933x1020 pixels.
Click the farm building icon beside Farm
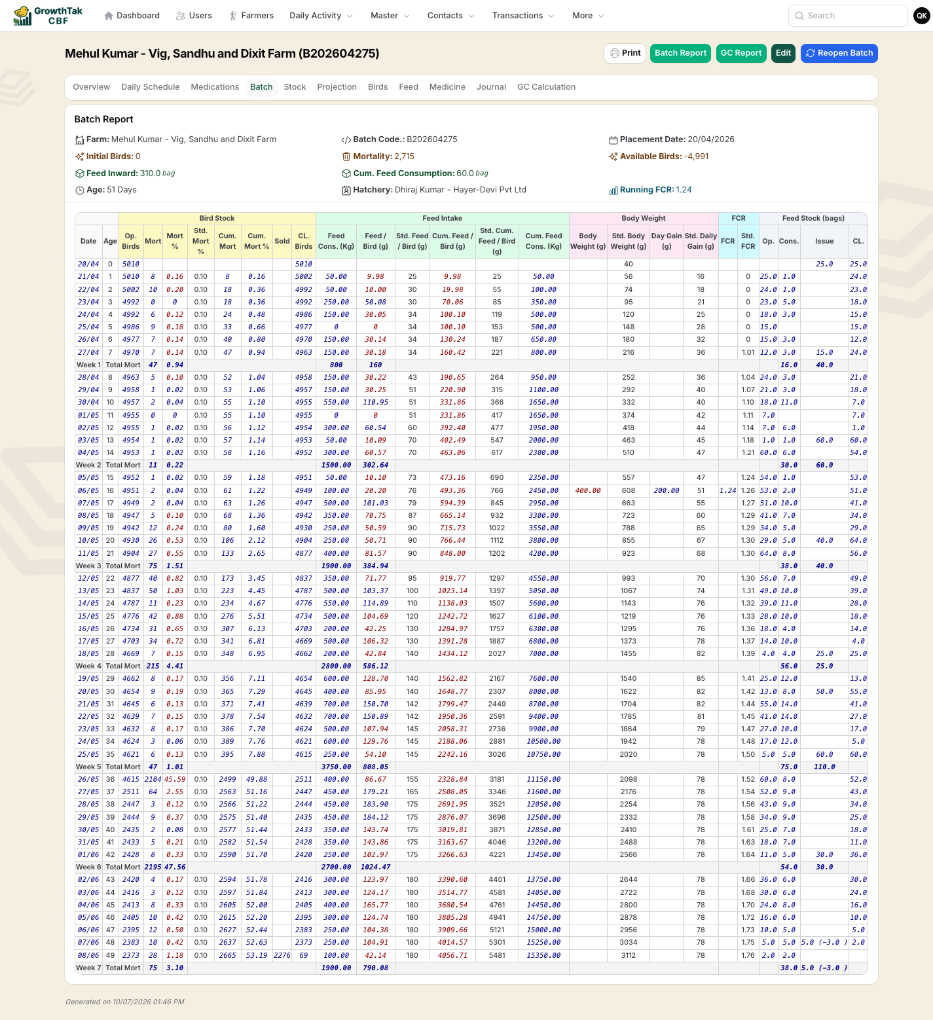[x=80, y=139]
